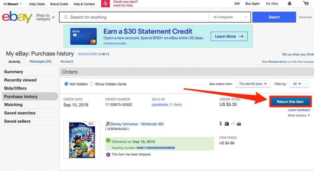This screenshot has width=314, height=171.
Task: Open the Leave feedback link
Action: [x=299, y=110]
